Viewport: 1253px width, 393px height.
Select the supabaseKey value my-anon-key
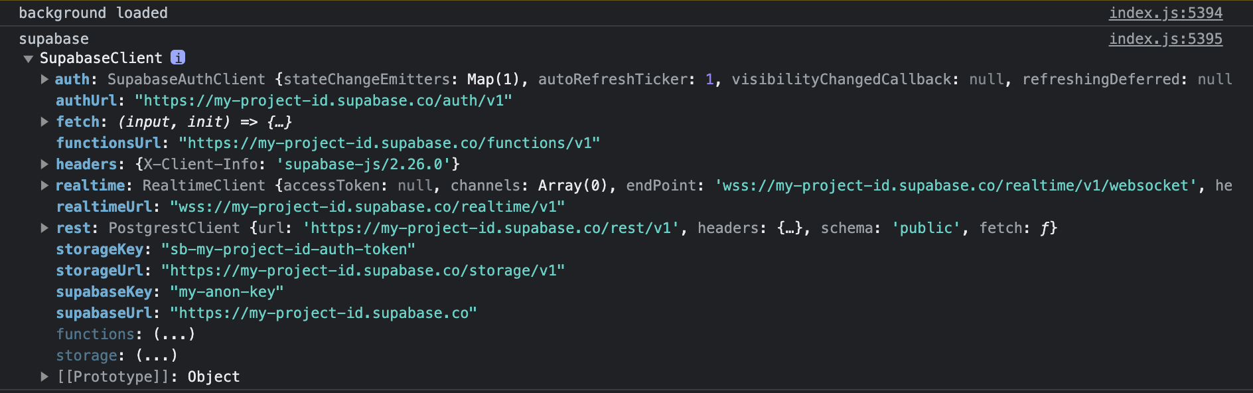click(226, 292)
